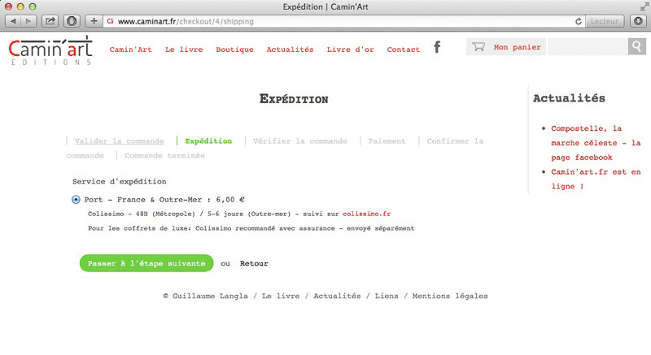
Task: Open Mon panier shopping cart
Action: coord(517,47)
